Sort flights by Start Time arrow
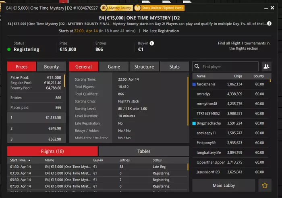The height and width of the screenshot is (198, 282). 29,160
